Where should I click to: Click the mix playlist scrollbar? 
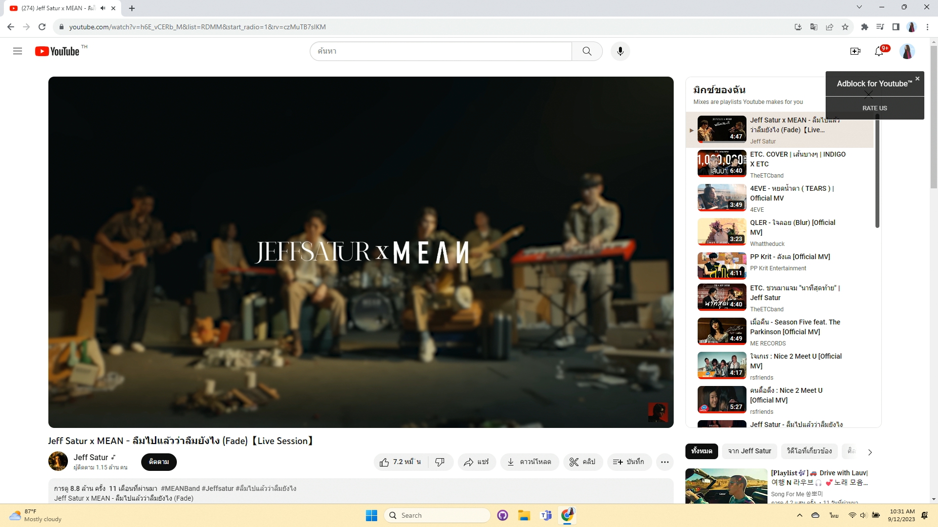click(877, 170)
